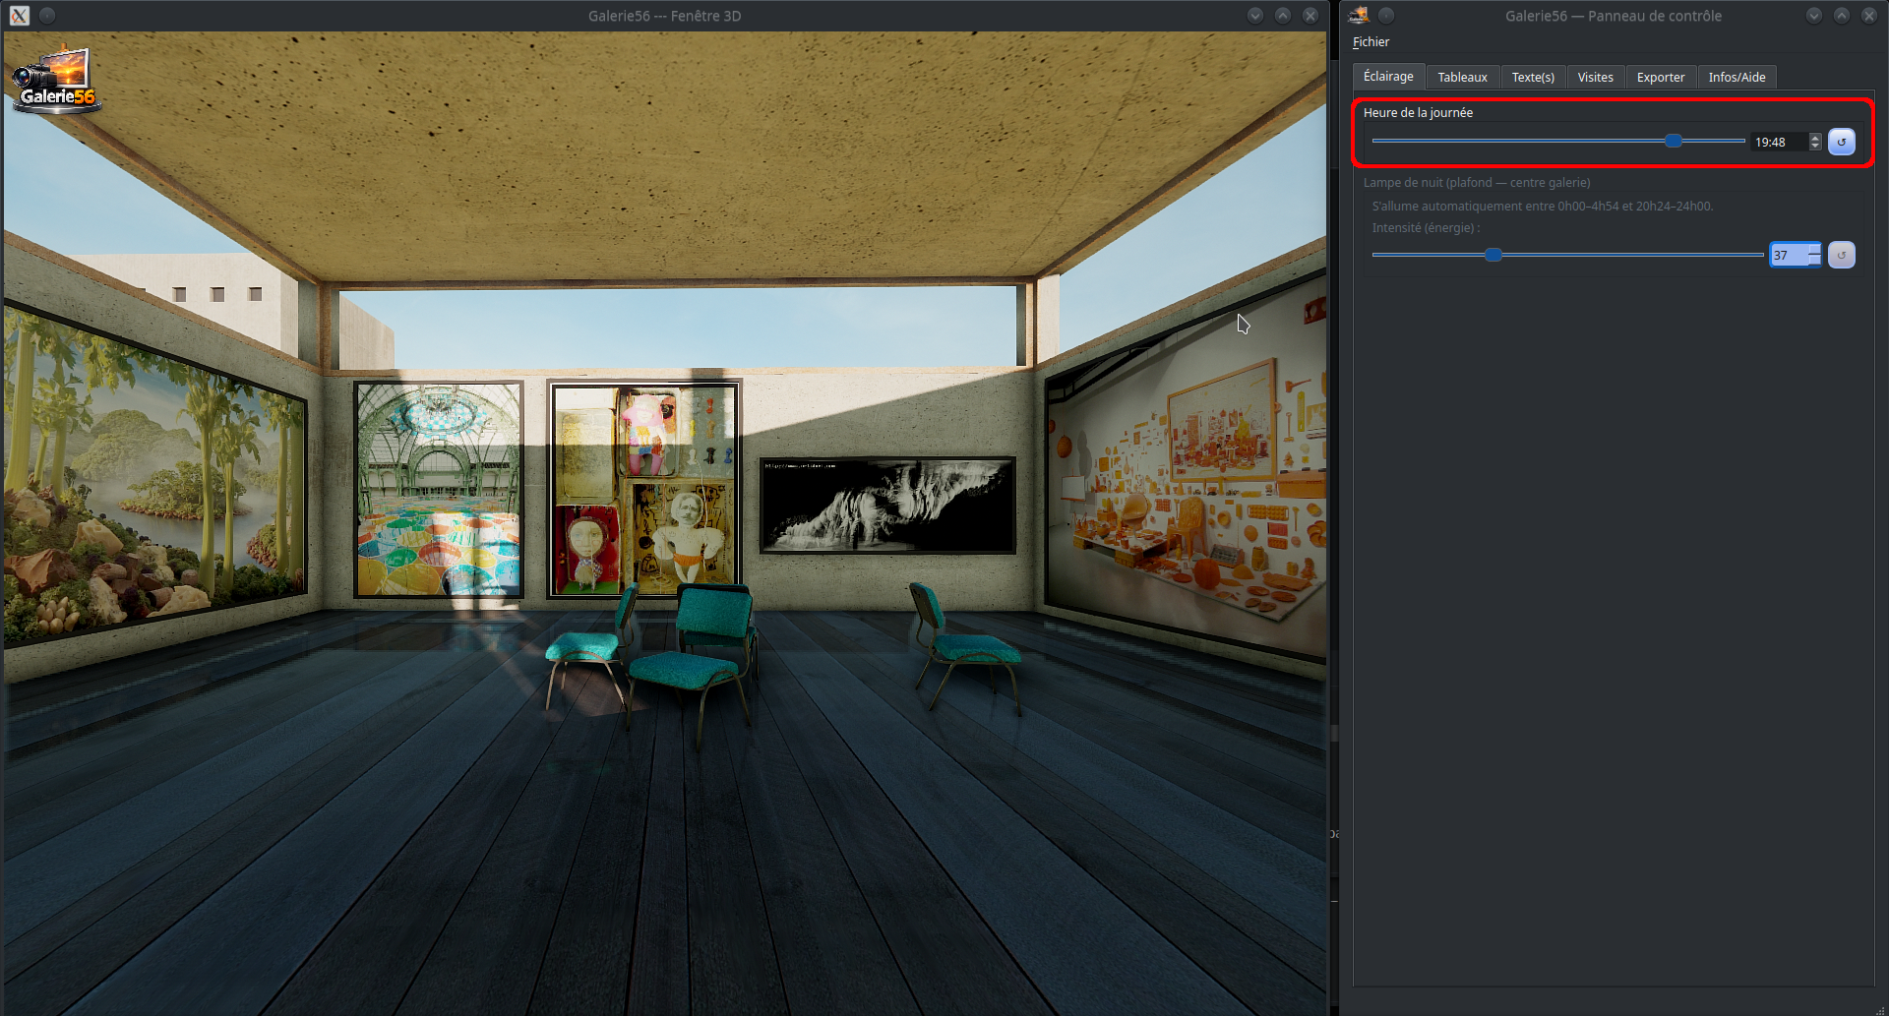This screenshot has width=1889, height=1016.
Task: Click the X11 icon in the Fenêtre 3D title bar
Action: (x=20, y=16)
